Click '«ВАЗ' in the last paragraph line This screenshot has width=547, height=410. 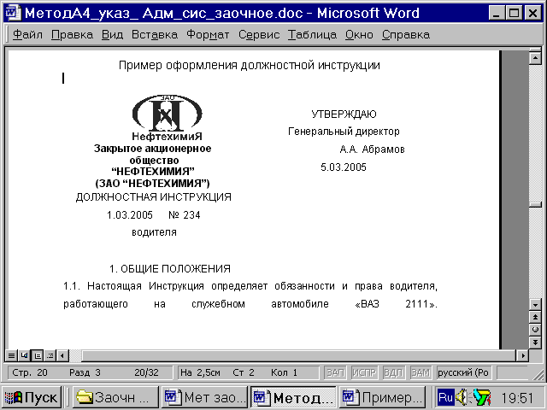(x=367, y=304)
